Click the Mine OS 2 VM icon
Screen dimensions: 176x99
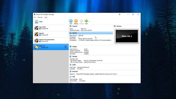[36, 47]
